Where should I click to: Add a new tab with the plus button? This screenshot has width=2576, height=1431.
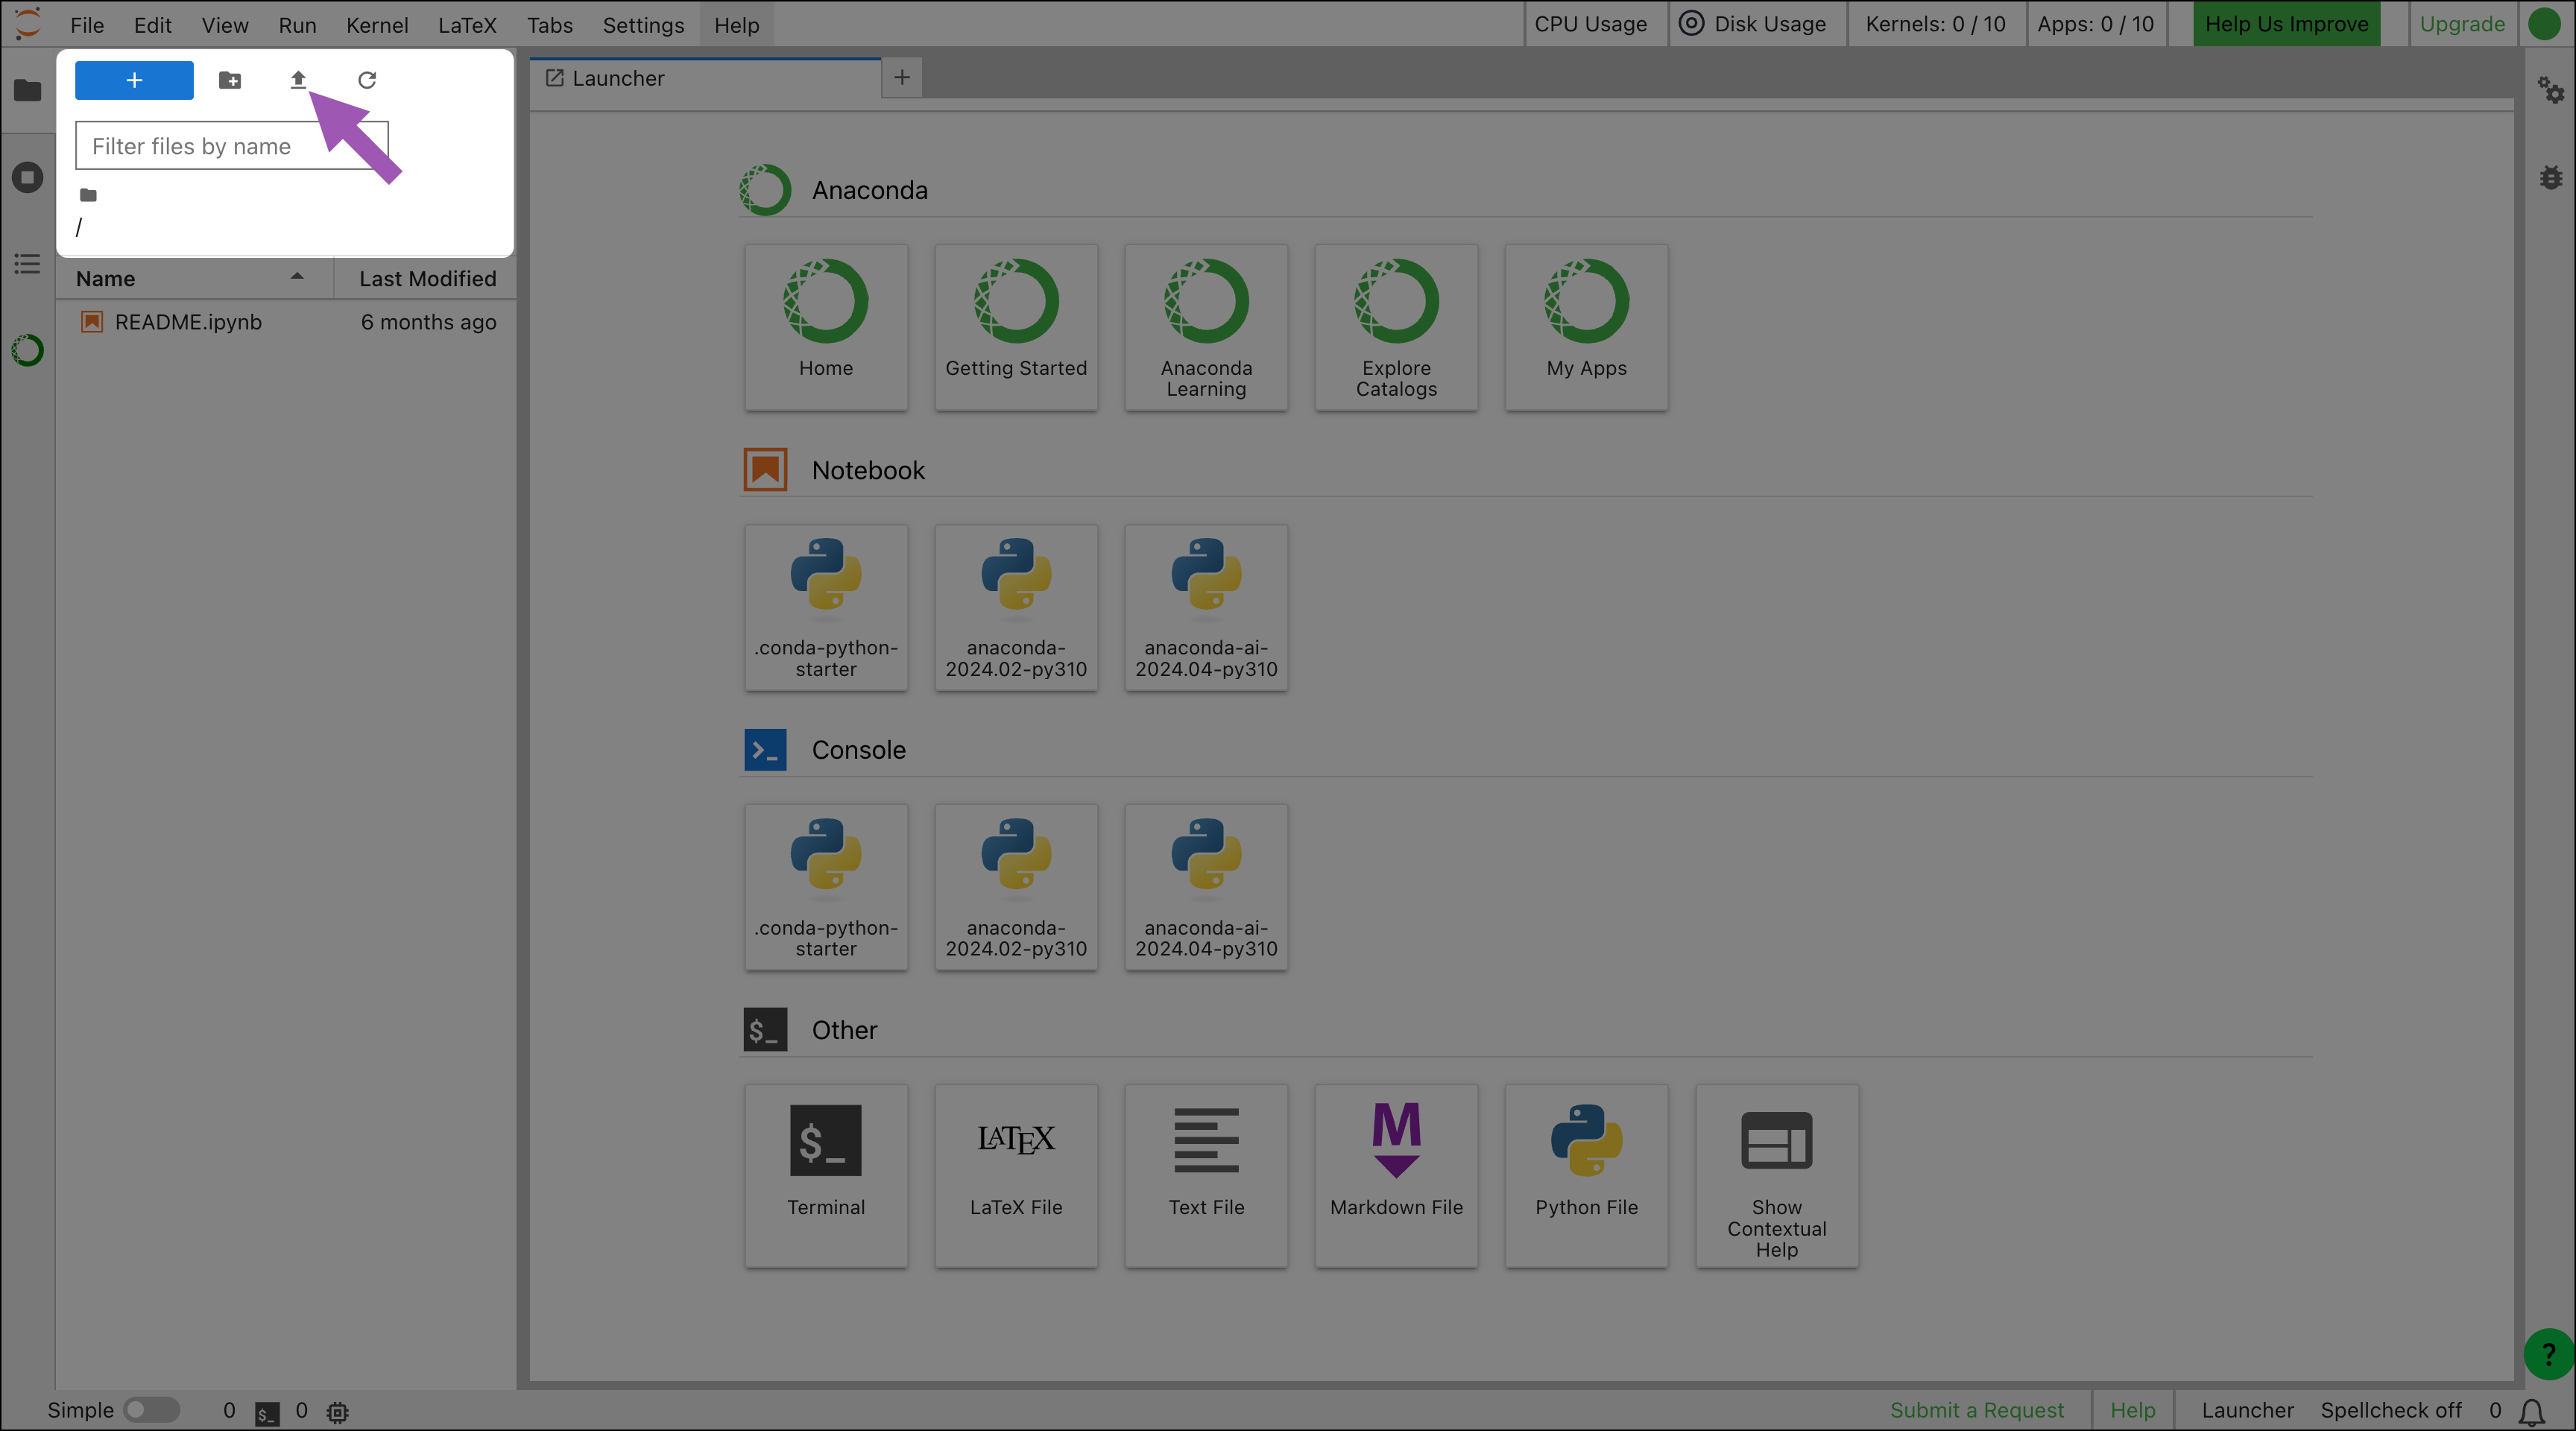coord(902,78)
